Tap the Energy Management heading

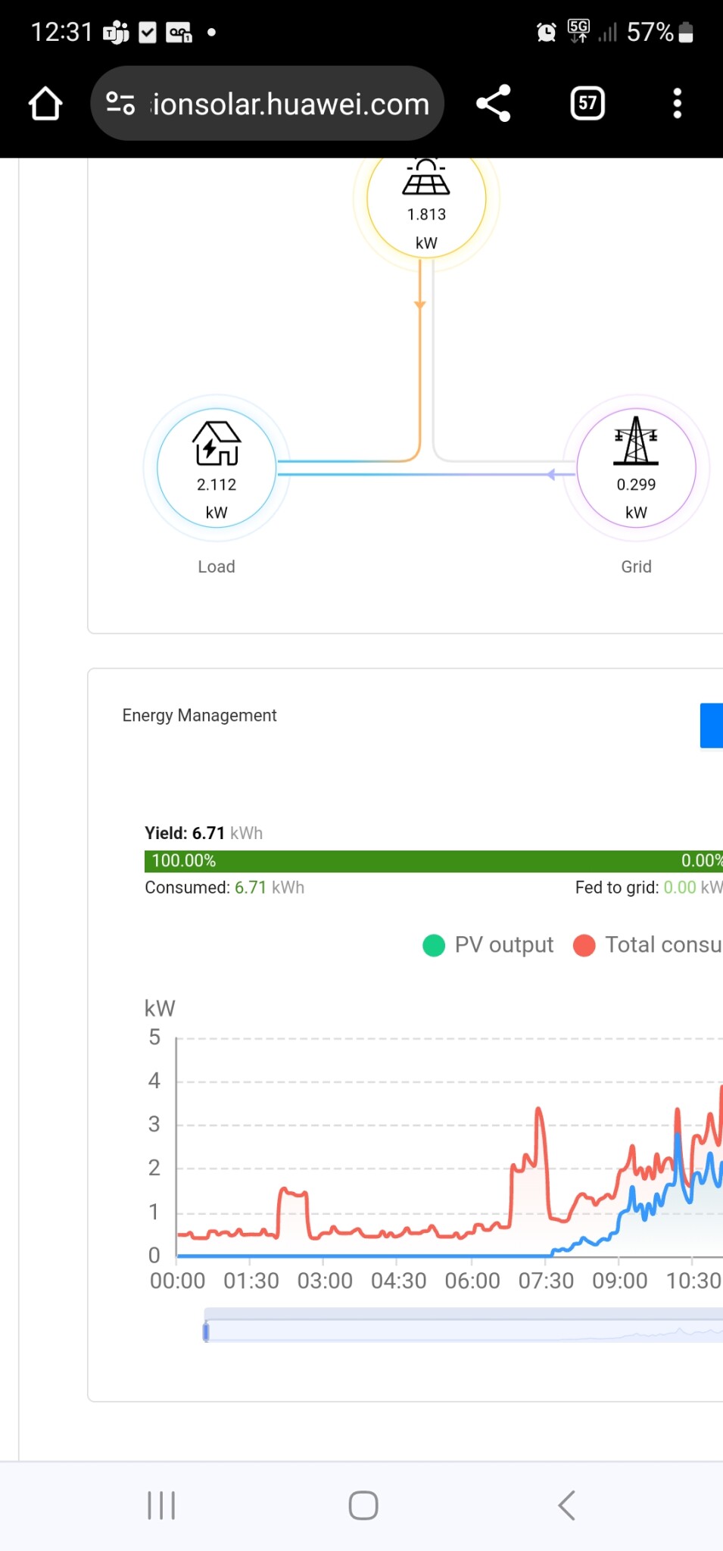[x=199, y=716]
